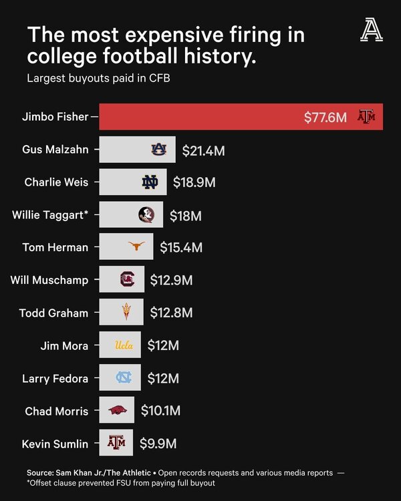This screenshot has height=501, width=401.
Task: Click the $21.4M buyout value
Action: pos(204,150)
